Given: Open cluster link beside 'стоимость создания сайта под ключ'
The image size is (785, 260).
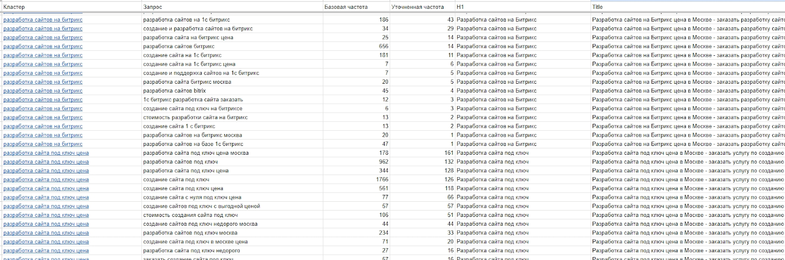Looking at the screenshot, I should 46,215.
